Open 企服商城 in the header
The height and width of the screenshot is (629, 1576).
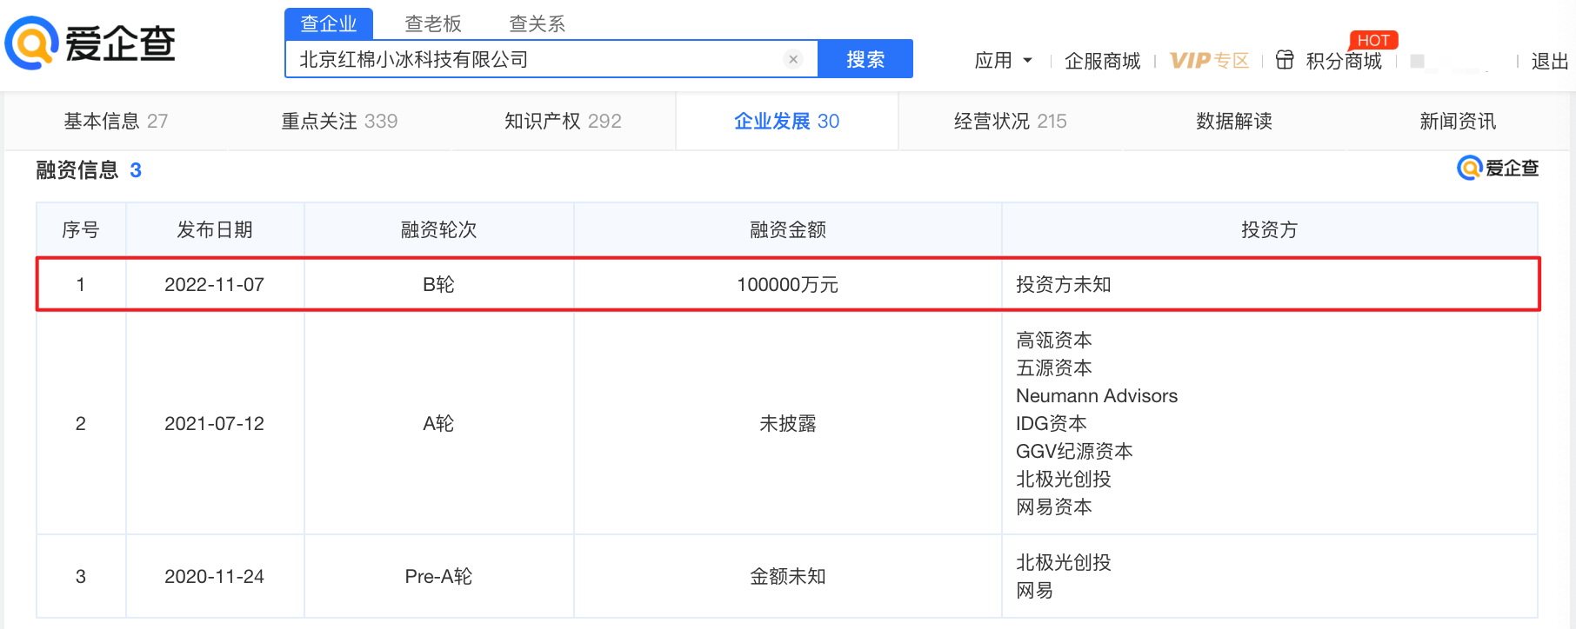coord(1102,61)
